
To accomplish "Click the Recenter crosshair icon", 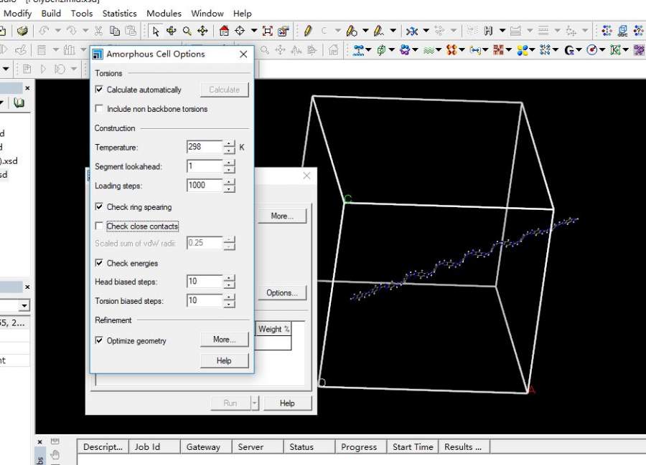I will coord(240,31).
